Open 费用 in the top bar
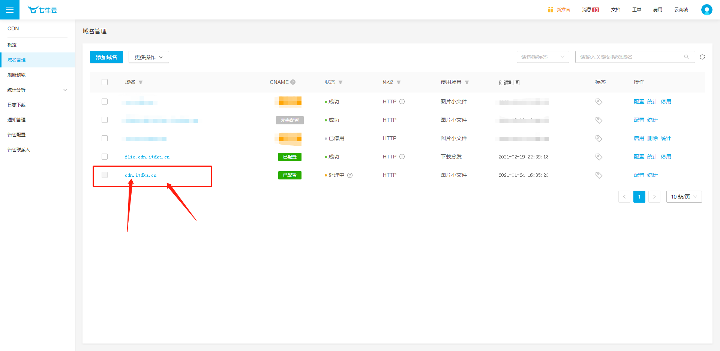720x351 pixels. [x=658, y=10]
